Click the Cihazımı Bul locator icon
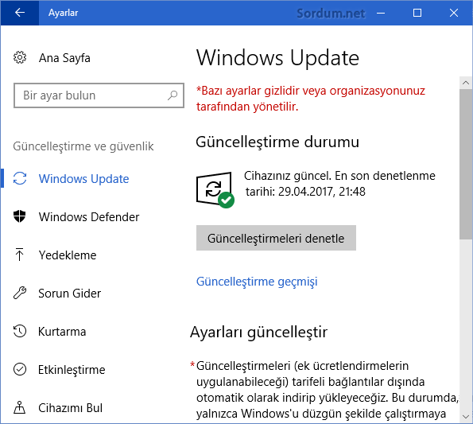The height and width of the screenshot is (424, 473). tap(20, 407)
